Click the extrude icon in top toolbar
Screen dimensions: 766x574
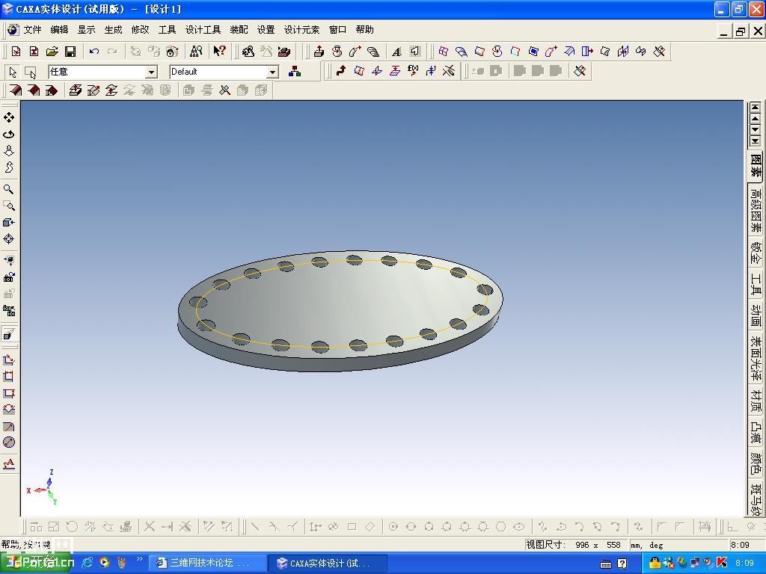319,52
